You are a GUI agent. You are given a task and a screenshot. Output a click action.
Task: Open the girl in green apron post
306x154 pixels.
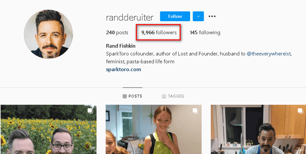coord(154,129)
